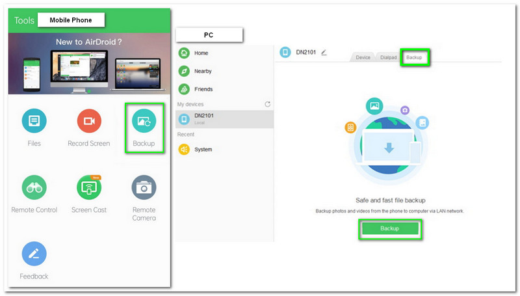
Task: Tap the New to AirDroid banner
Action: (x=89, y=63)
